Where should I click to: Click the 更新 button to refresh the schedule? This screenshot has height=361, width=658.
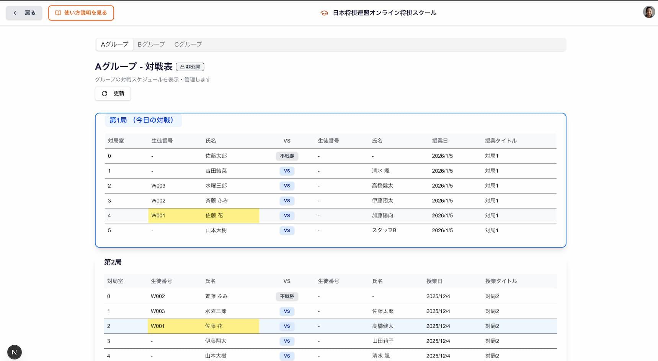tap(113, 93)
